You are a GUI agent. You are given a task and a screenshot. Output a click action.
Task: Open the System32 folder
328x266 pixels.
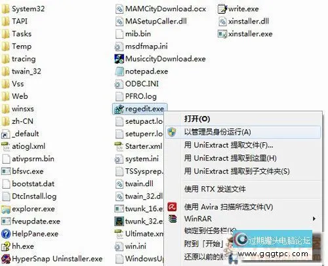point(23,9)
